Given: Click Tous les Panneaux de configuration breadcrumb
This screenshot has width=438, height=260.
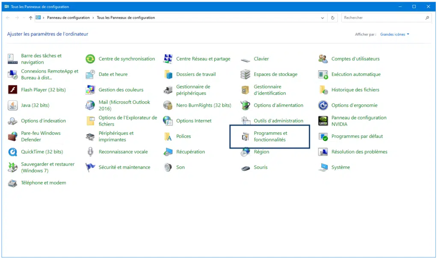Looking at the screenshot, I should [x=126, y=18].
